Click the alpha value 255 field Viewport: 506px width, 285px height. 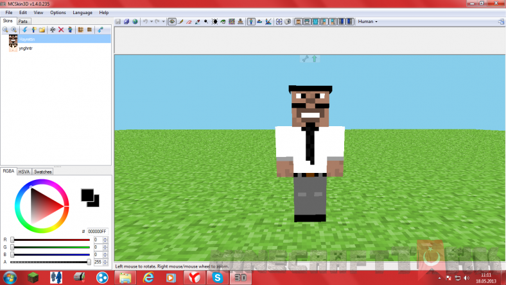[98, 262]
